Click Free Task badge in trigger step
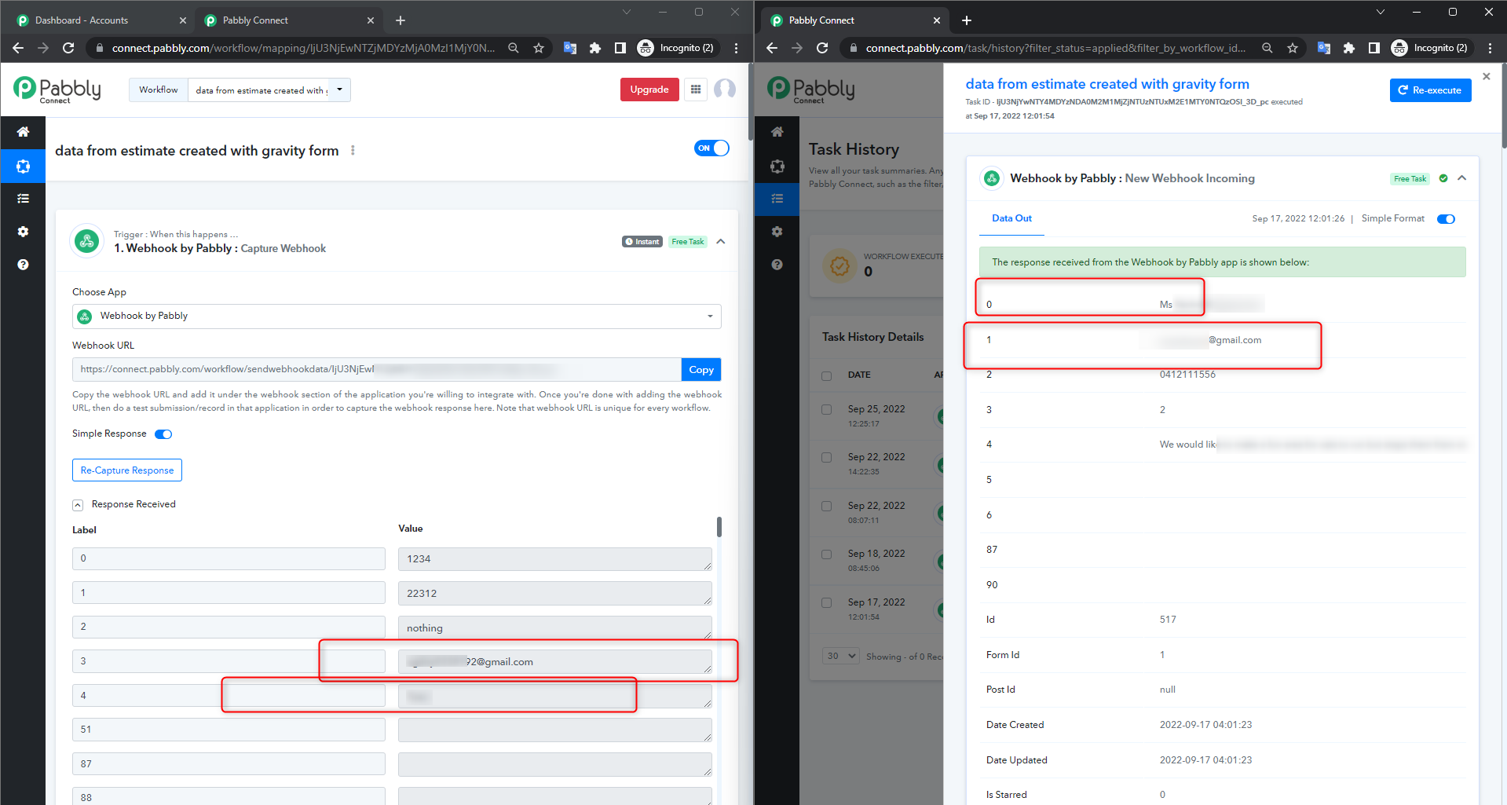 (x=687, y=242)
